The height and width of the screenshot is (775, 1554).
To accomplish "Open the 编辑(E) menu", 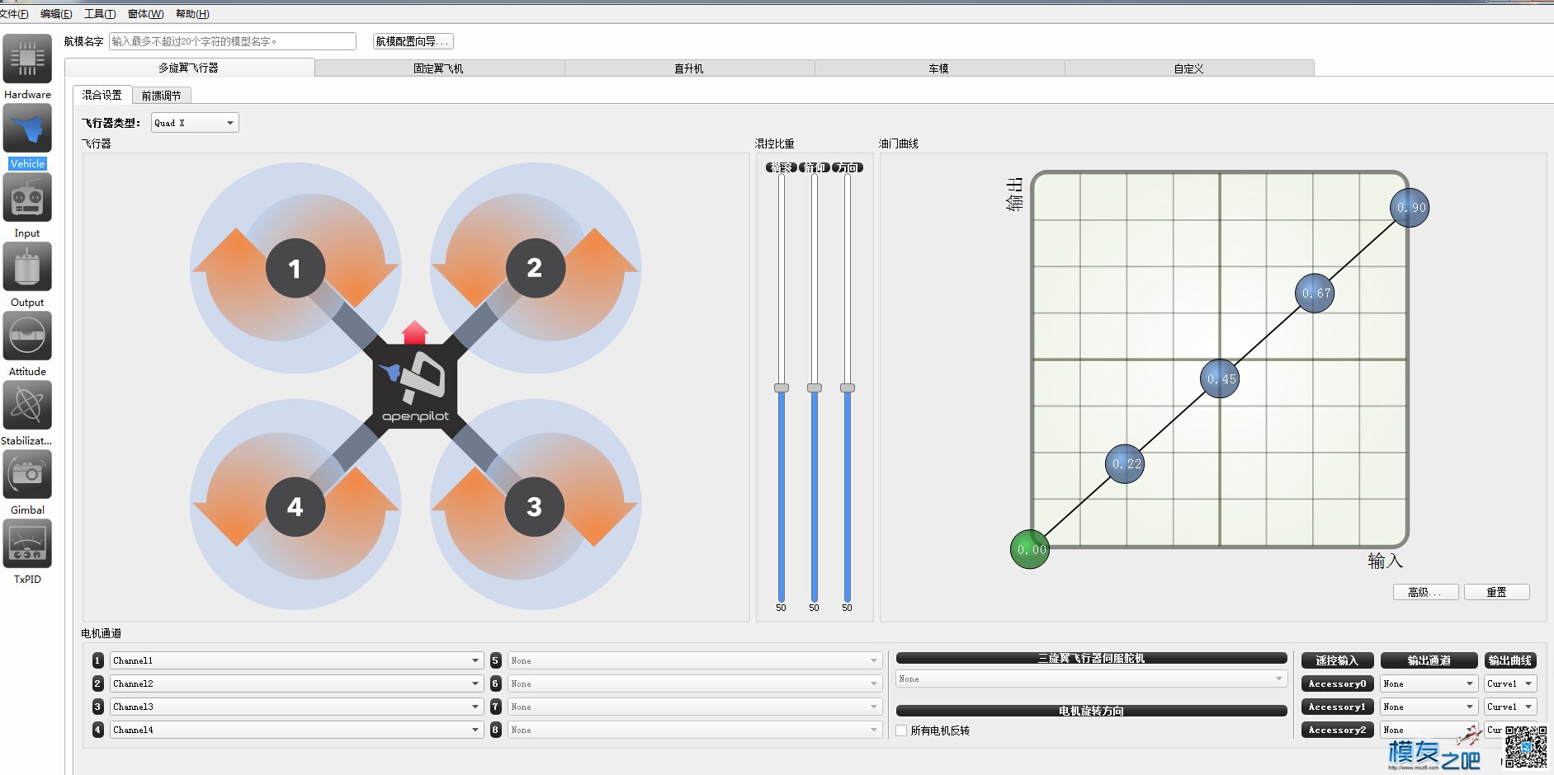I will [x=56, y=14].
